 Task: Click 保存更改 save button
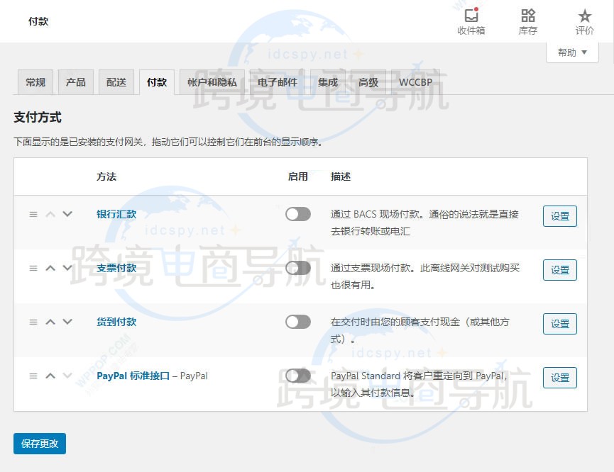click(40, 444)
